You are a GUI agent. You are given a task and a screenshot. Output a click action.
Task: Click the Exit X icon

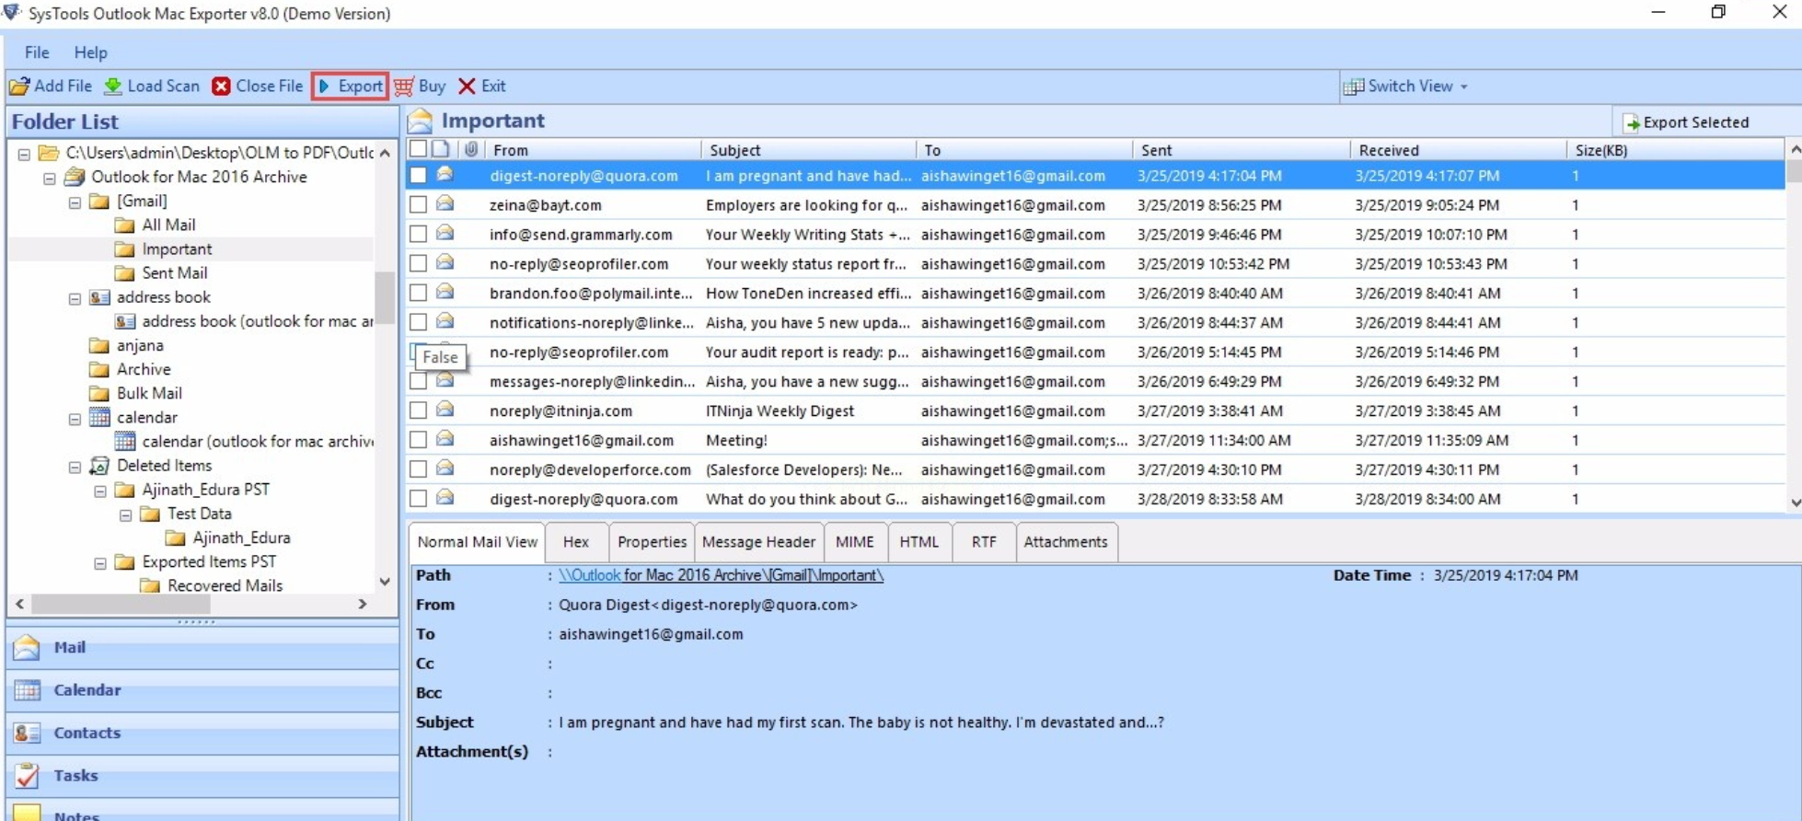[x=467, y=87]
